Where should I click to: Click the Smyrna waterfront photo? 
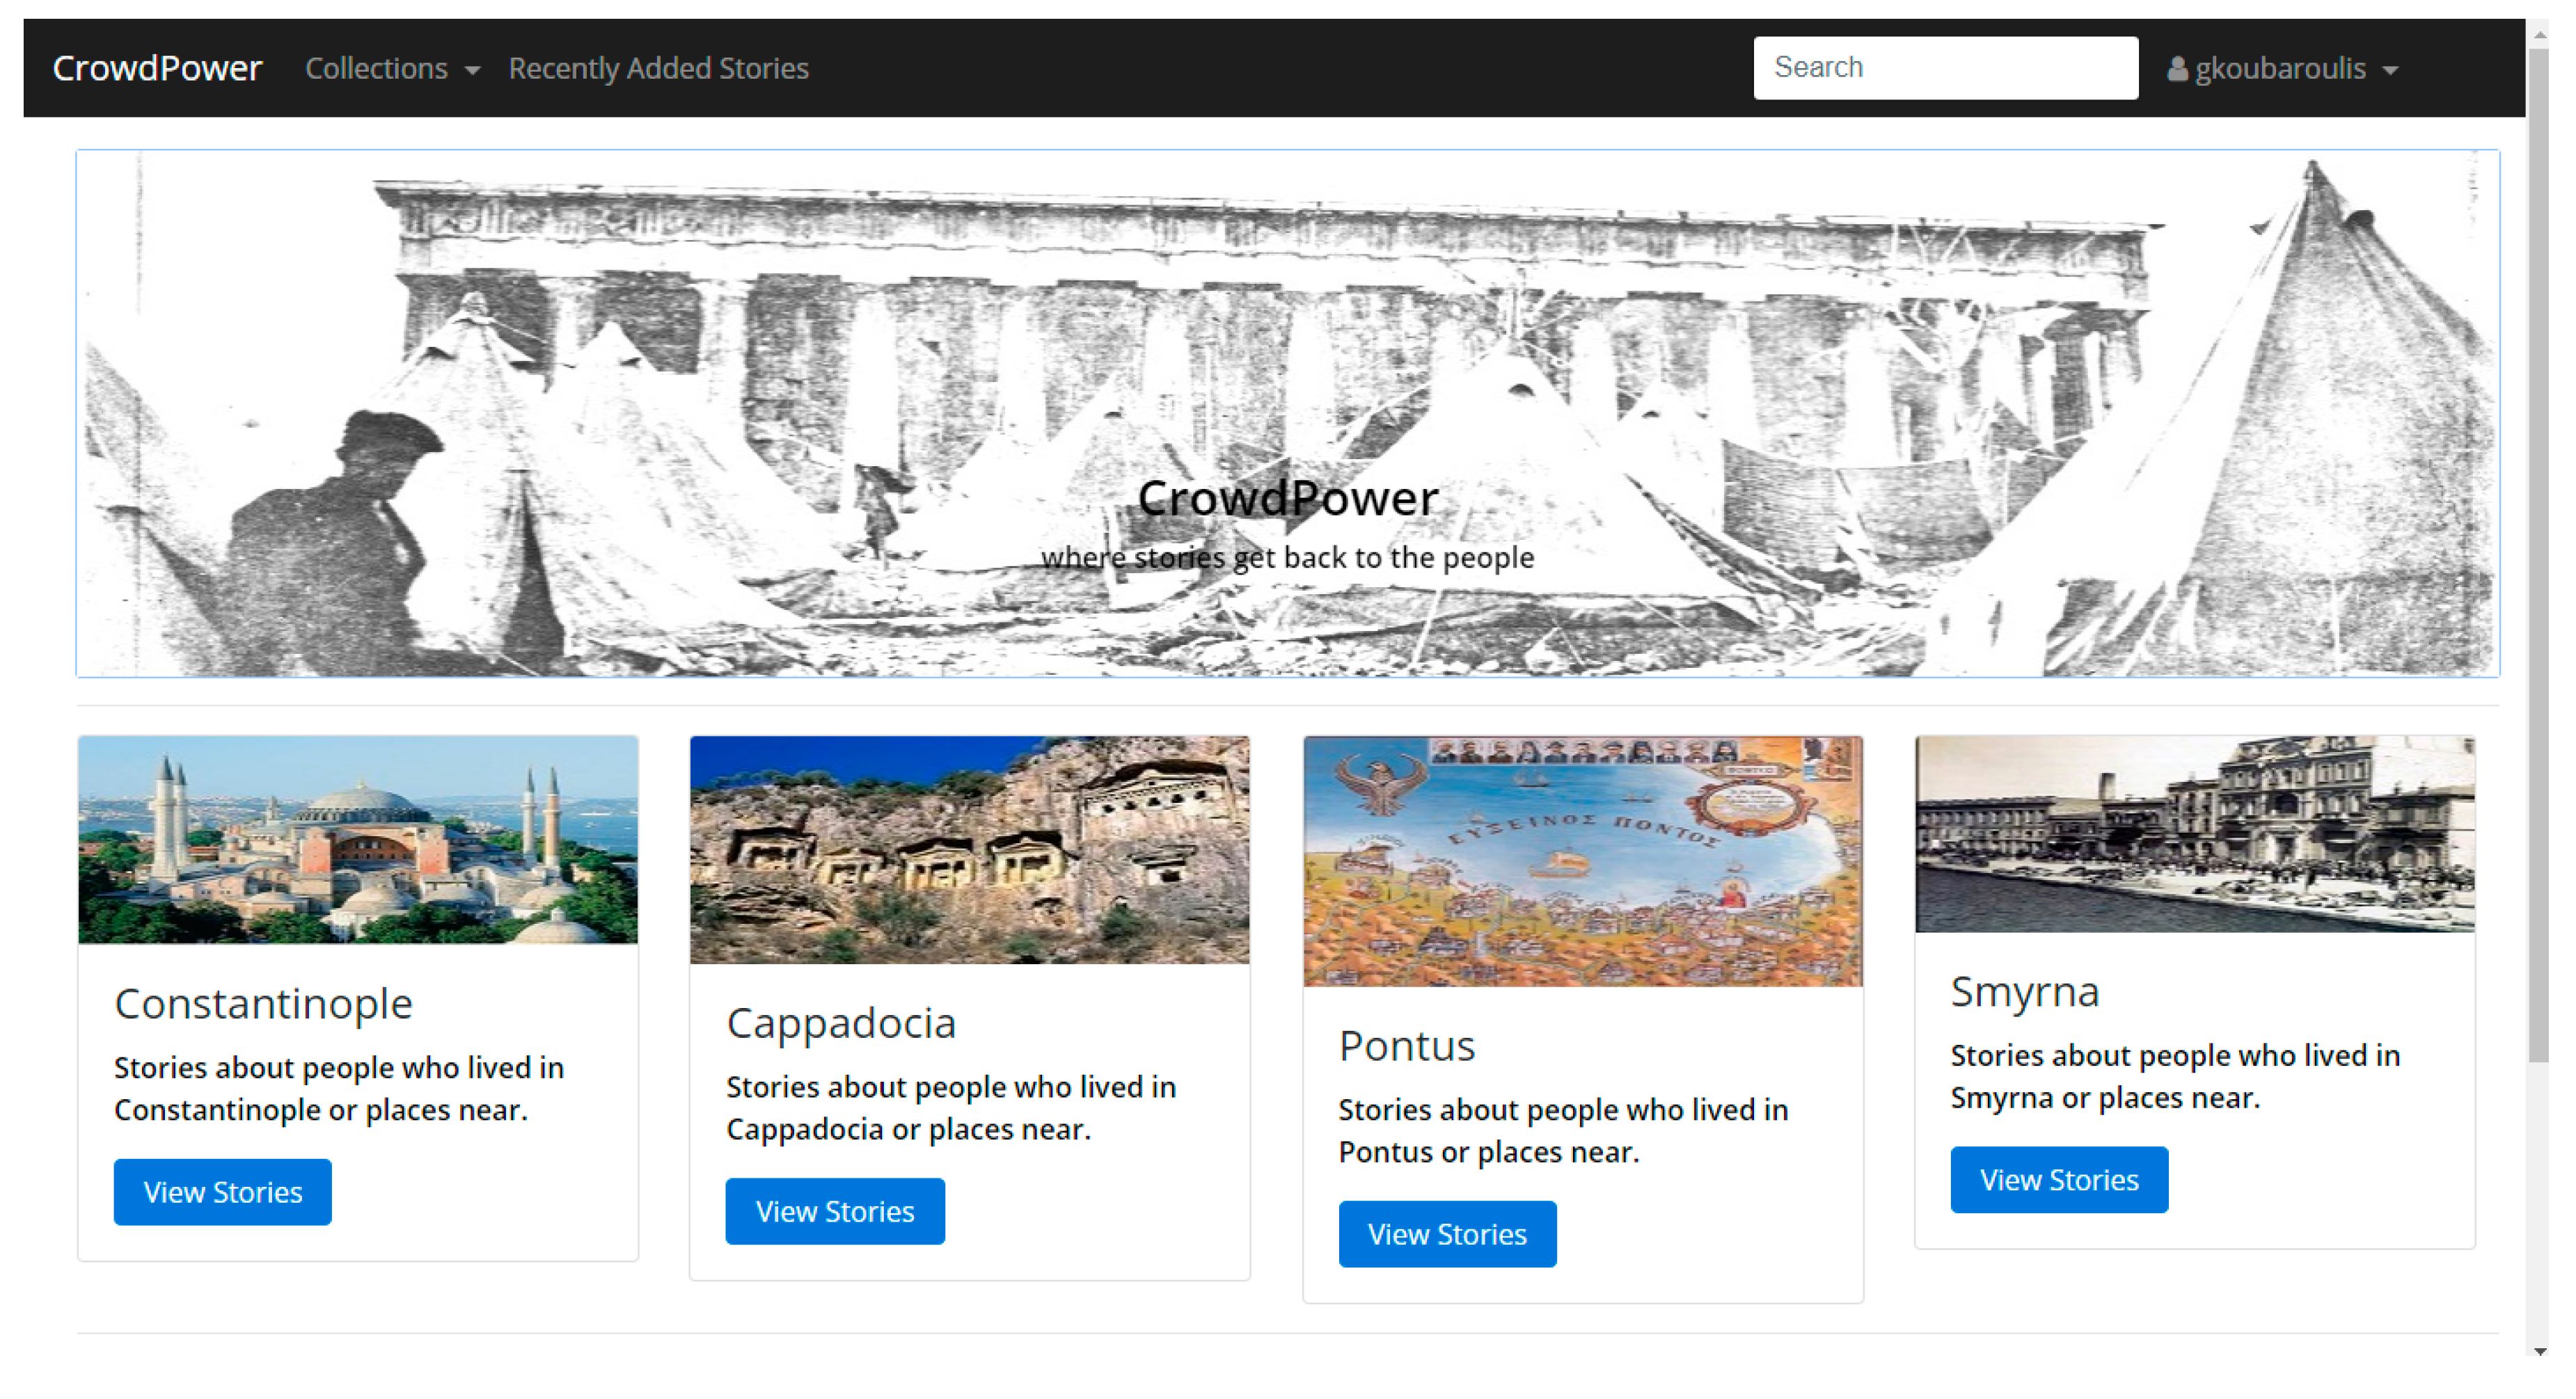coord(2194,833)
